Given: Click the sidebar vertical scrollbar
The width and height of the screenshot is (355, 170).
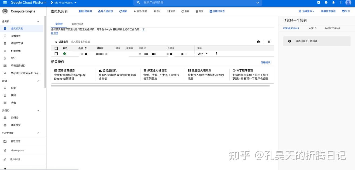Looking at the screenshot, I should [x=45, y=52].
